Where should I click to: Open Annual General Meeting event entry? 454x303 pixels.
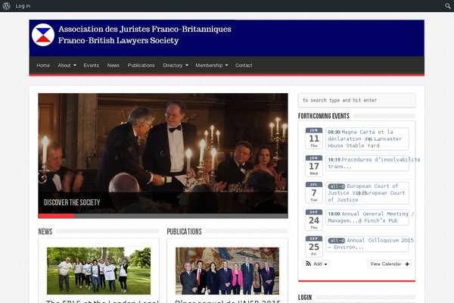[x=367, y=217]
